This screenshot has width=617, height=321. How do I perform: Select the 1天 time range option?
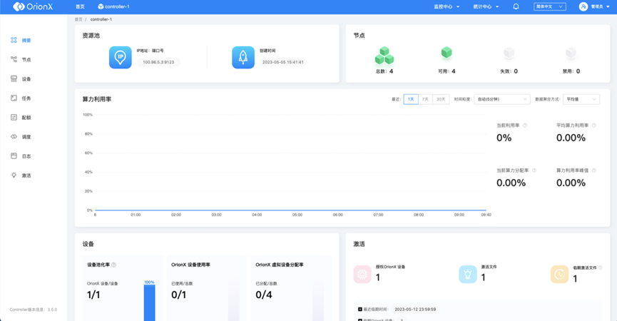[x=411, y=99]
